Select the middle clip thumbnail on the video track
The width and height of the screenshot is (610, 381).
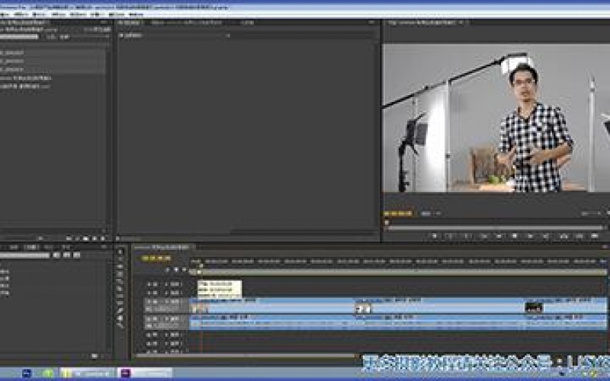[364, 308]
